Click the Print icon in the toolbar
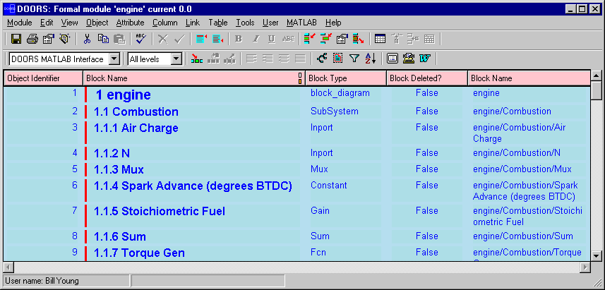This screenshot has width=605, height=290. [x=32, y=39]
